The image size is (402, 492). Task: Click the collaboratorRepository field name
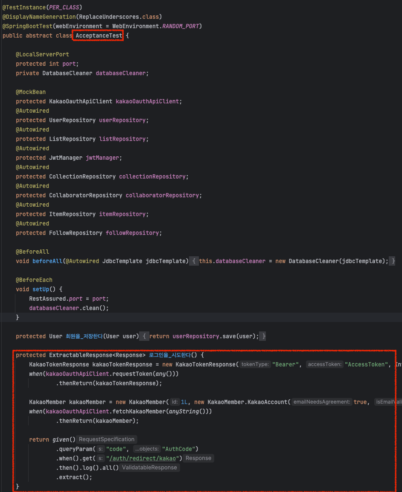(162, 196)
